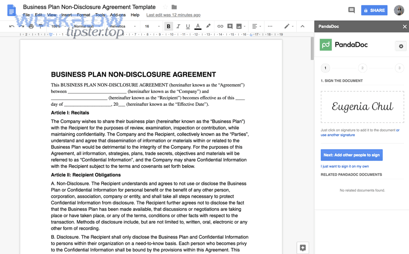Click the Undo arrow

coord(11,26)
